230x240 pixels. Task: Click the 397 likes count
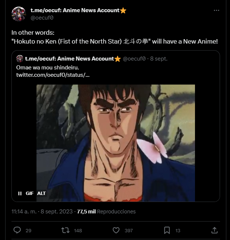coord(129,230)
